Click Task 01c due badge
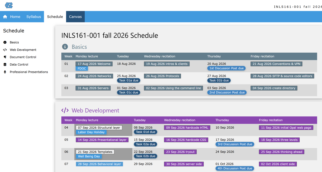This screenshot has width=322, height=172. (129, 93)
